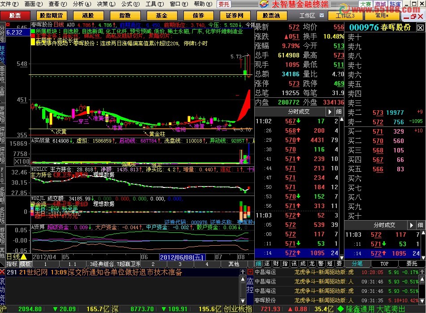The width and height of the screenshot is (426, 313).
Task: Click the 6.232 price value box
Action: (x=18, y=32)
